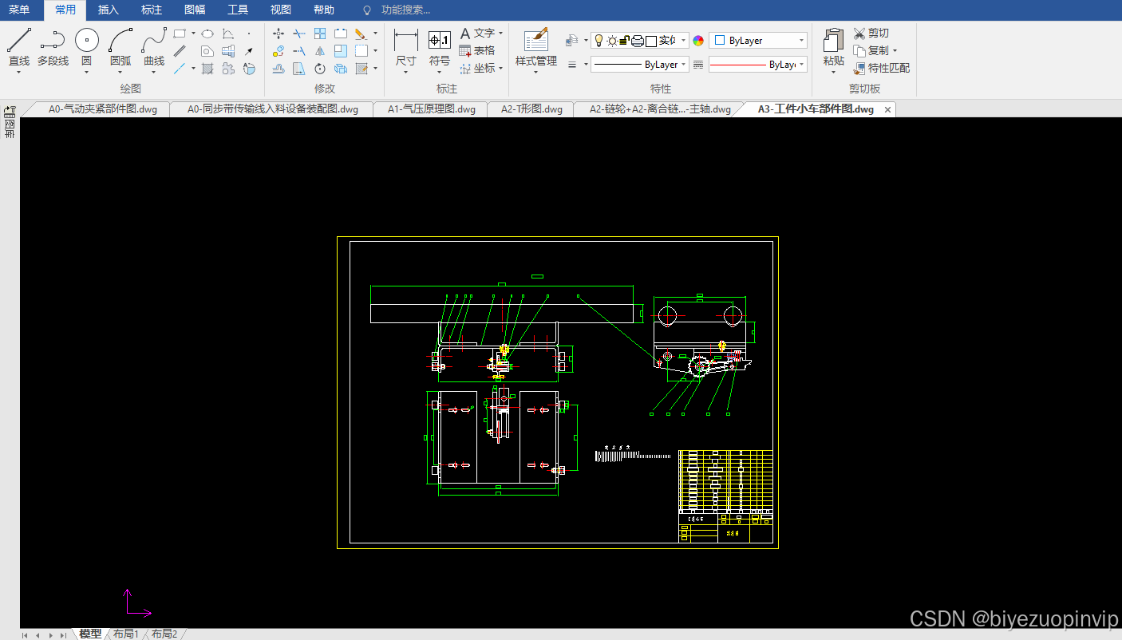Switch to the 布局1 layout tab
The width and height of the screenshot is (1122, 640).
click(126, 634)
